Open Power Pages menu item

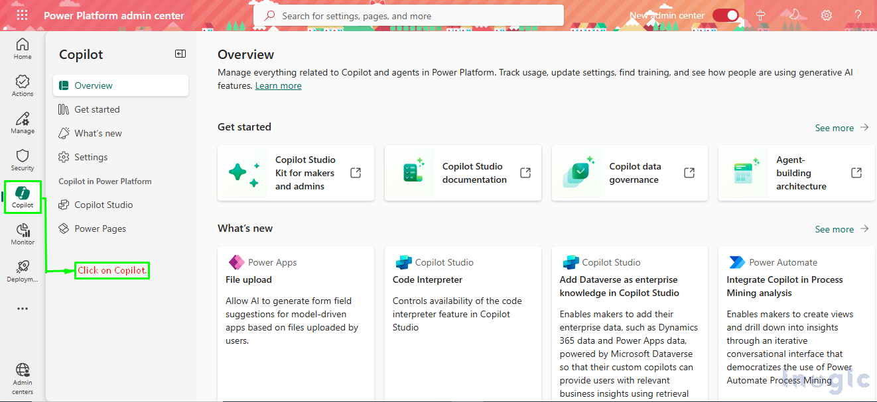[x=121, y=228]
